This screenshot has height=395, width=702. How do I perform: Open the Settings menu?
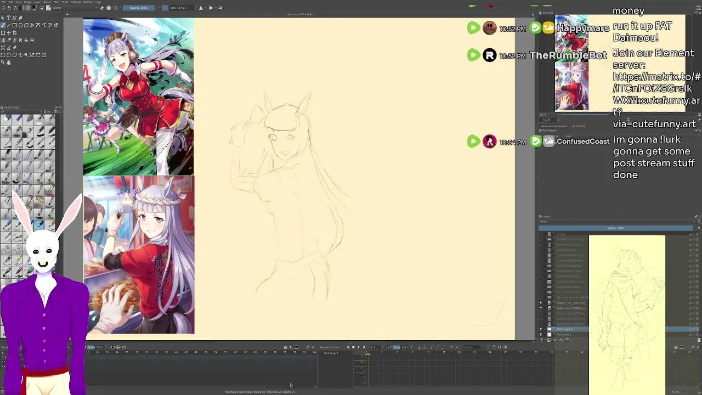[x=76, y=2]
